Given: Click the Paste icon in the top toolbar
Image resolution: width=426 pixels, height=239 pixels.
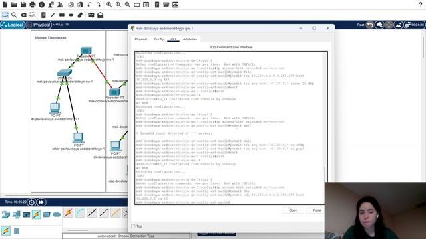Looking at the screenshot, I should pyautogui.click(x=80, y=5).
